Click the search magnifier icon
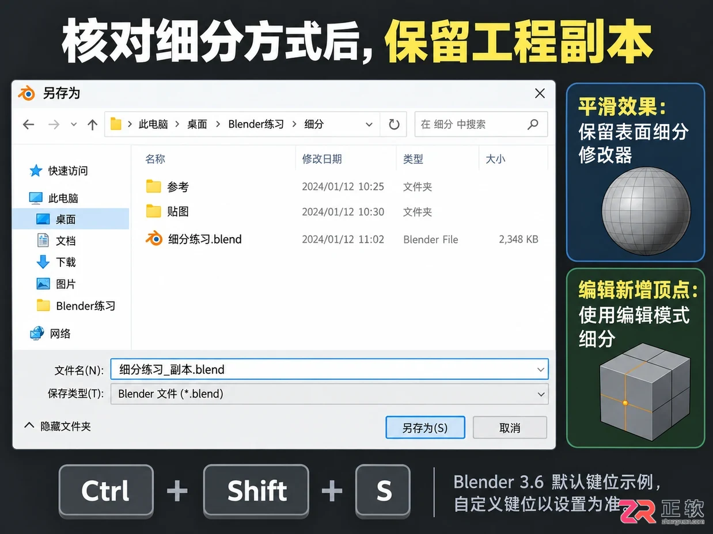This screenshot has width=713, height=534. point(533,124)
